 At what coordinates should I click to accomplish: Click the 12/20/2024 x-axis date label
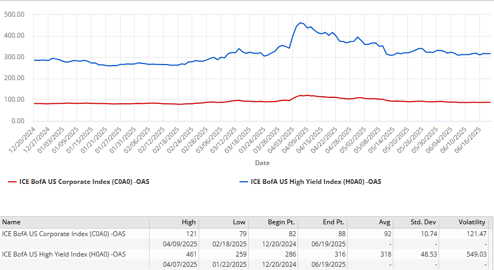pos(22,140)
